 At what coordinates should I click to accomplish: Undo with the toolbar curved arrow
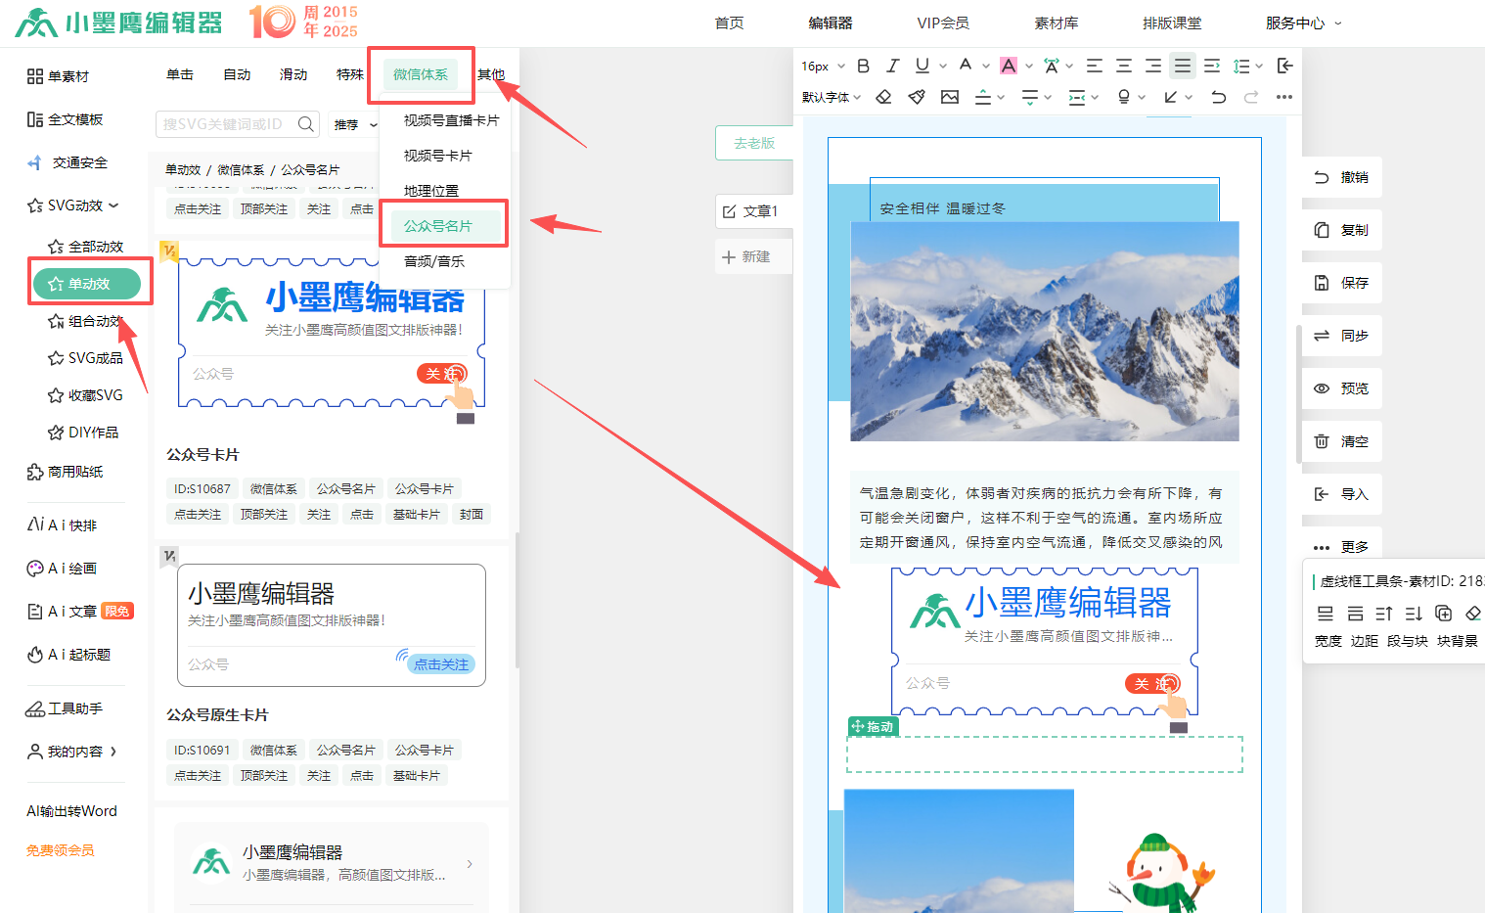(1218, 97)
